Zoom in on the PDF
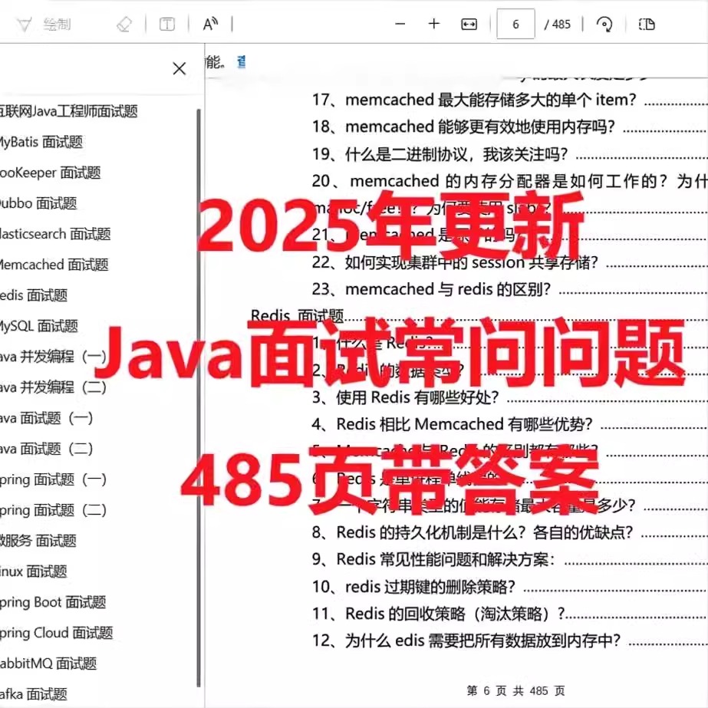Image resolution: width=708 pixels, height=708 pixels. click(433, 24)
